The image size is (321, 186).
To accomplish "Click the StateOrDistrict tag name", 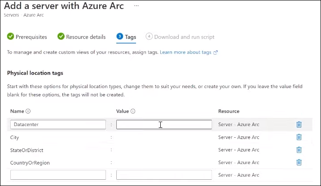I will [26, 150].
